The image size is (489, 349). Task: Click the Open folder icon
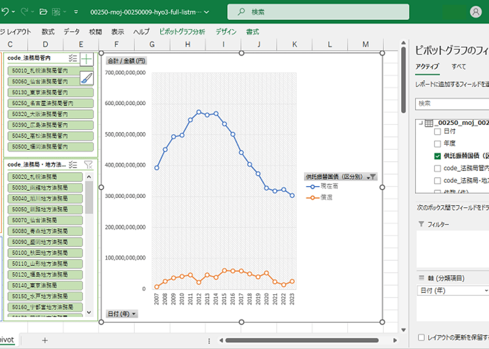click(x=43, y=12)
